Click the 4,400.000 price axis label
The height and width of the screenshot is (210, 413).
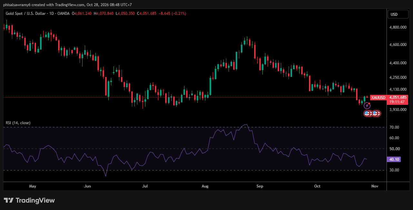pos(398,63)
